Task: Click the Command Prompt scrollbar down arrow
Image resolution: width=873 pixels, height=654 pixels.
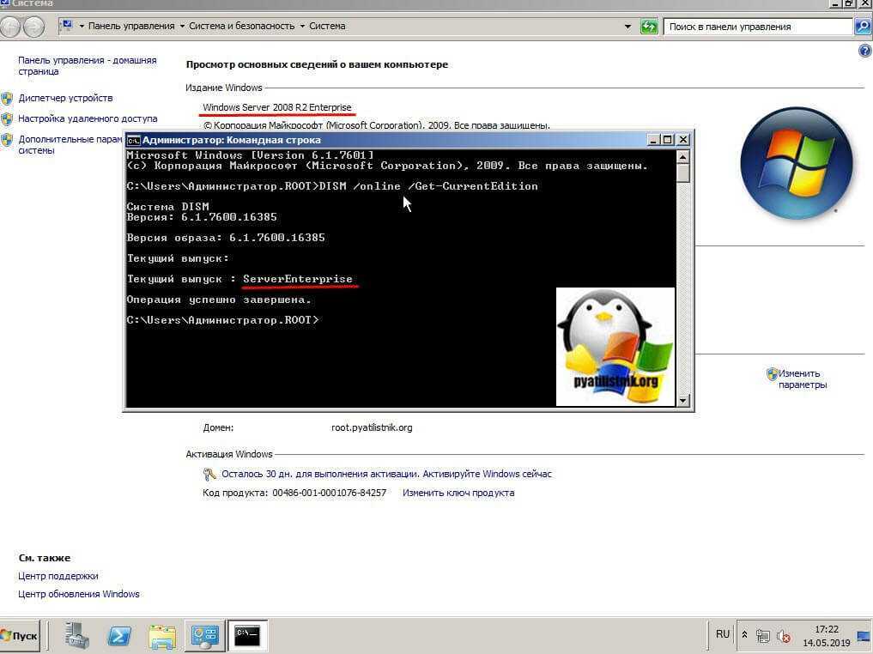Action: coord(683,400)
